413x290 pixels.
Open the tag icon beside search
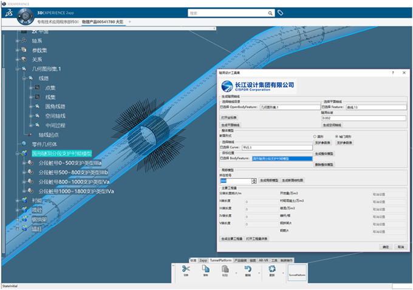click(280, 12)
